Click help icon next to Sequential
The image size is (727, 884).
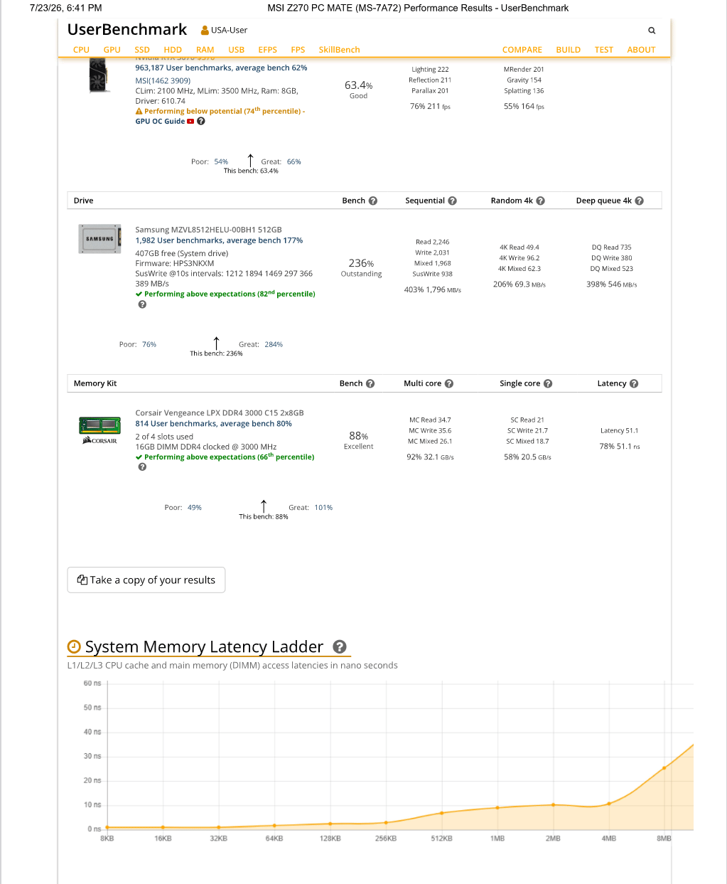point(452,201)
